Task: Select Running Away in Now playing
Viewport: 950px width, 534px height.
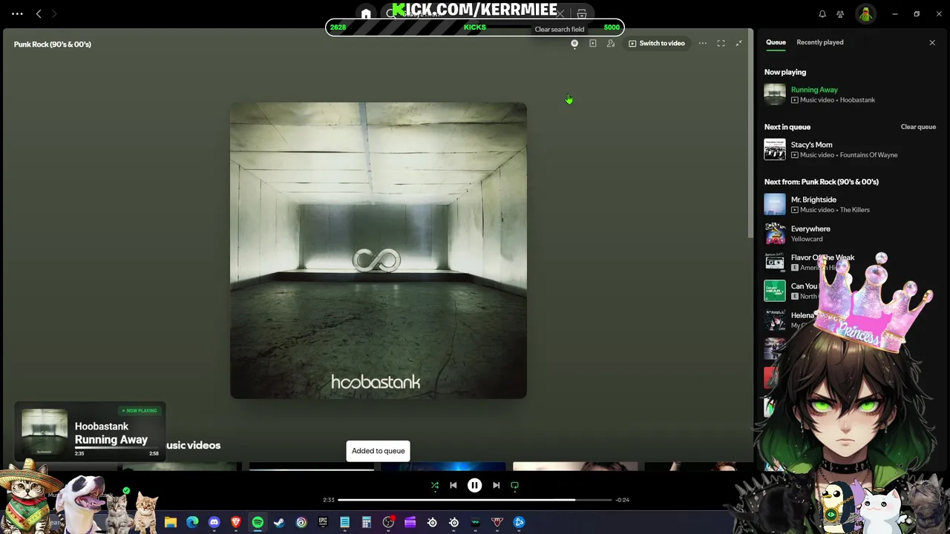Action: pos(814,90)
